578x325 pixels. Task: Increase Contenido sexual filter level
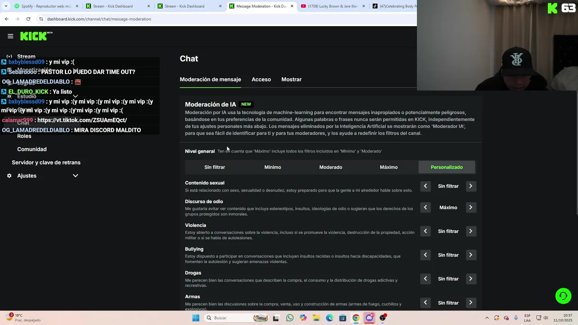[471, 186]
